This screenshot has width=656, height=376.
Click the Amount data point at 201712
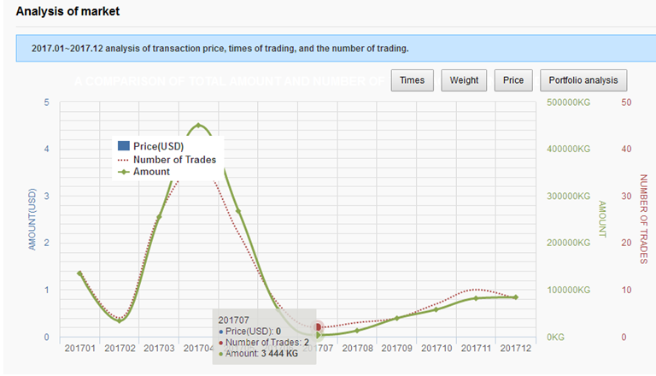pyautogui.click(x=516, y=297)
